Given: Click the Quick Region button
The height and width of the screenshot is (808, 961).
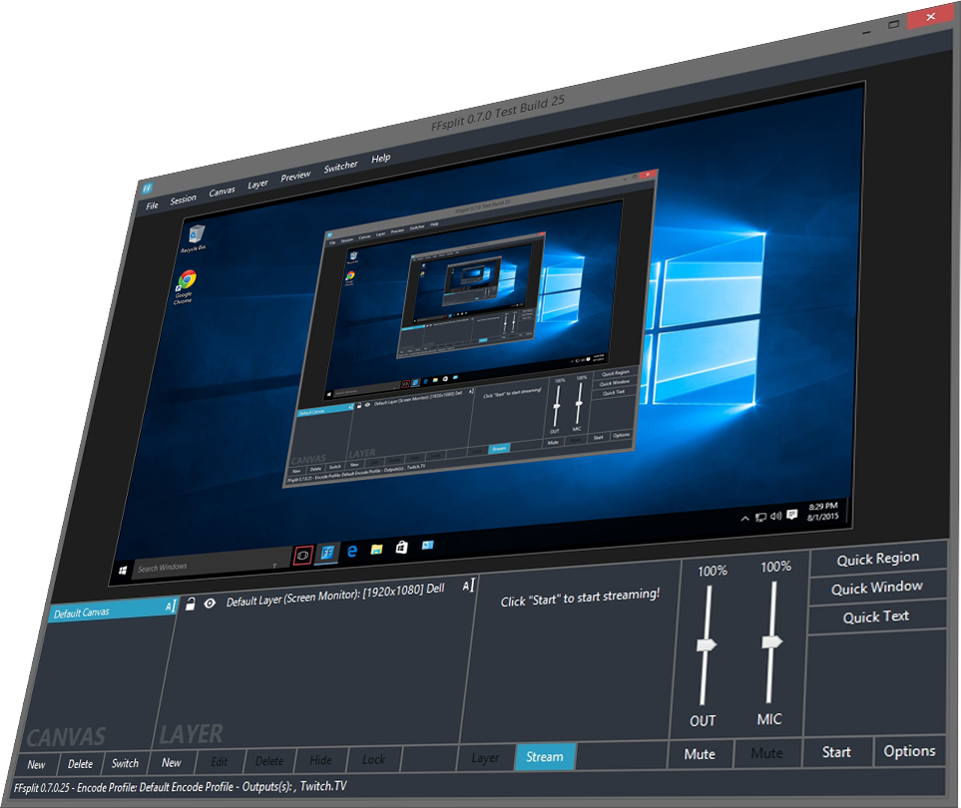Looking at the screenshot, I should click(x=877, y=560).
